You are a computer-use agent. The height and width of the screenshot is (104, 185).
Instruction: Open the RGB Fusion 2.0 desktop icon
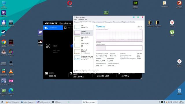11,53
